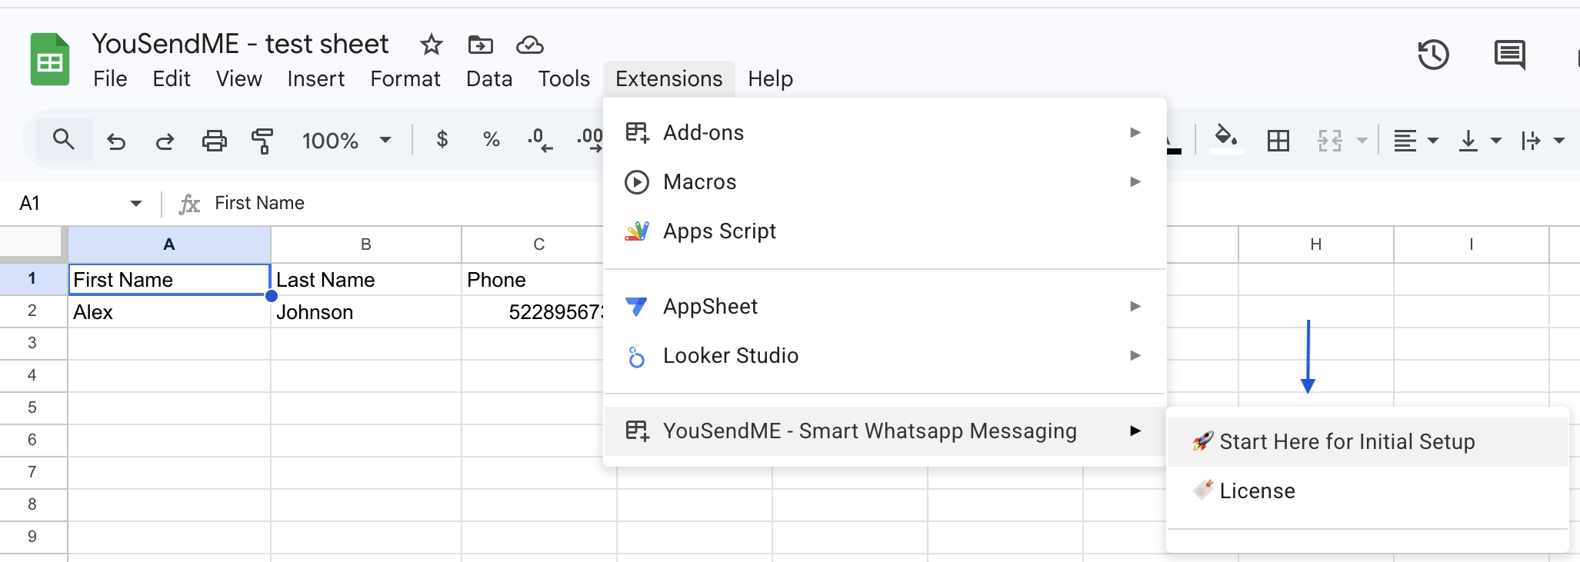Format as percent

click(491, 139)
